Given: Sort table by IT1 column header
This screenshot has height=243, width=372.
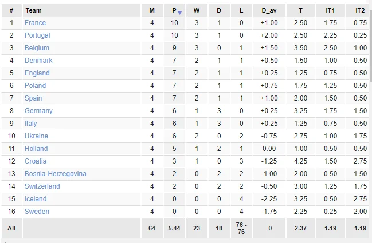Looking at the screenshot, I should coord(330,10).
